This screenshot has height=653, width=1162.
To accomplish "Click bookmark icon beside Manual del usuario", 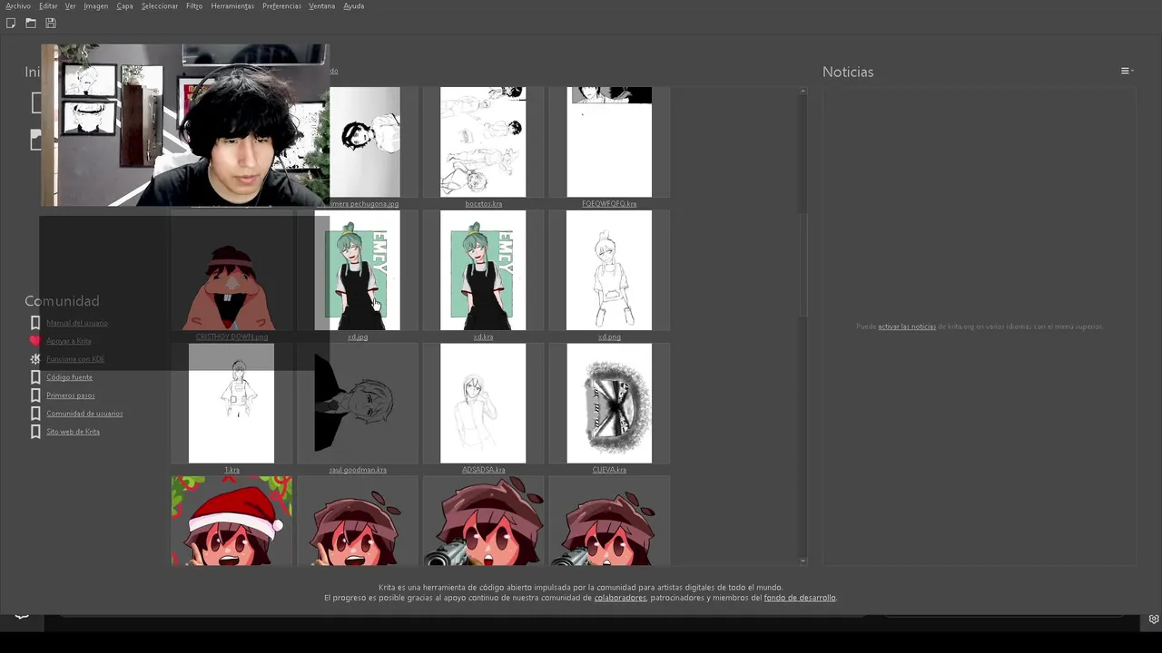I will [35, 323].
